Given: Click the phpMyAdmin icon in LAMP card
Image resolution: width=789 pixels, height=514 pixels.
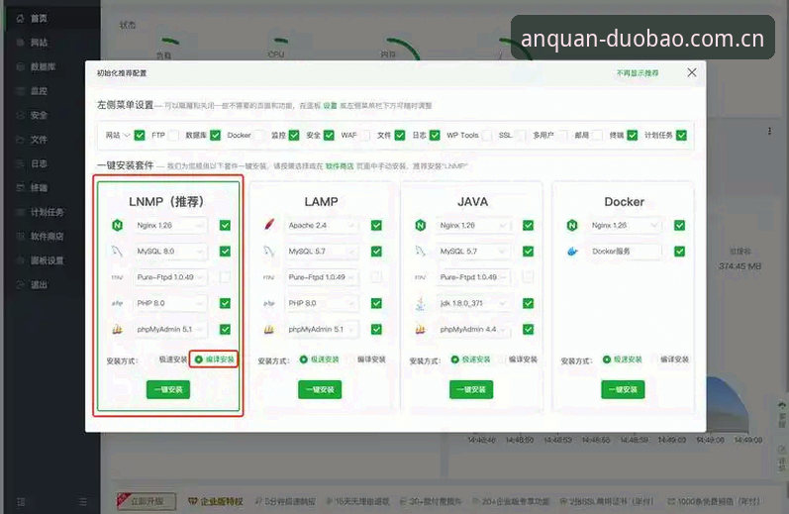Looking at the screenshot, I should click(x=269, y=329).
